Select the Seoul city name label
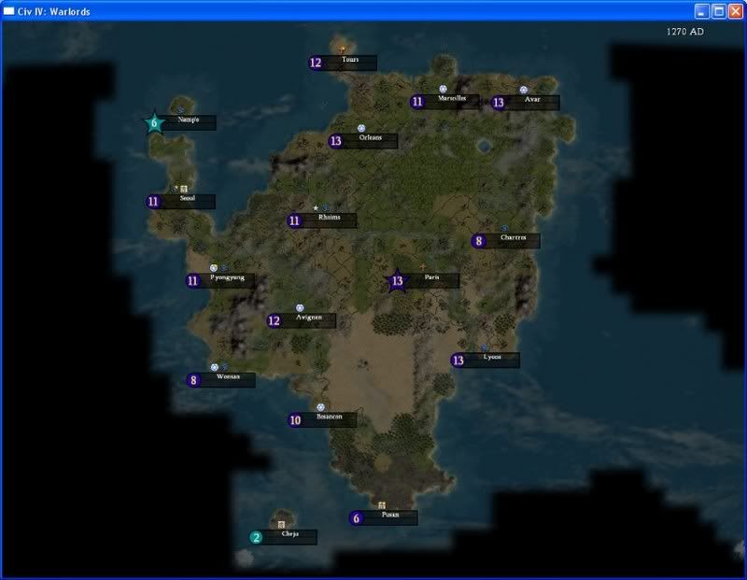747x580 pixels. [188, 198]
